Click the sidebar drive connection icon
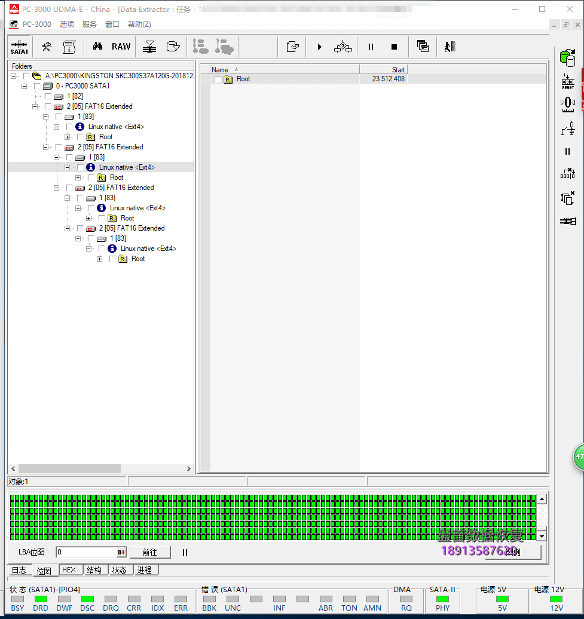Image resolution: width=584 pixels, height=619 pixels. 568,221
